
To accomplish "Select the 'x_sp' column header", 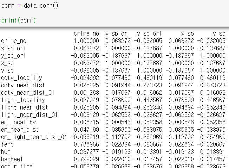I will pos(187,34).
